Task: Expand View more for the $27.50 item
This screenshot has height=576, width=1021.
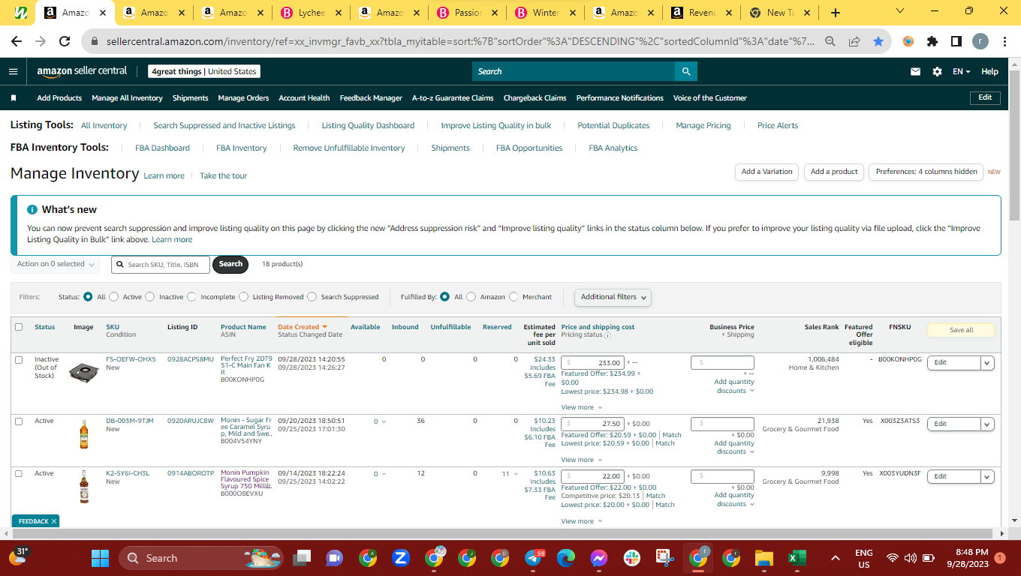Action: click(581, 460)
